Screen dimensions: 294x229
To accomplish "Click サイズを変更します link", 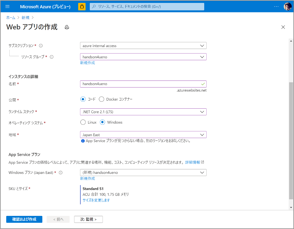I will (96, 200).
